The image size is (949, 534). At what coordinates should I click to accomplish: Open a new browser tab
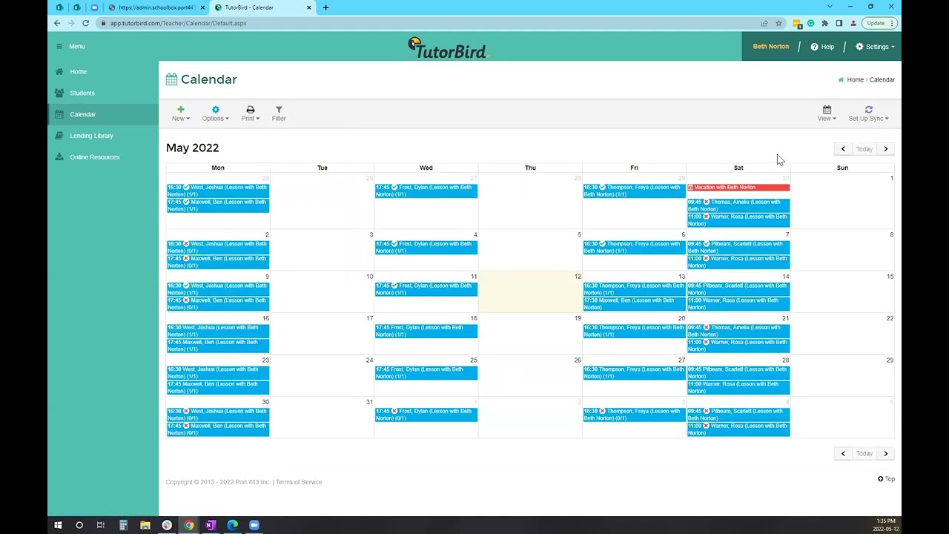click(325, 7)
